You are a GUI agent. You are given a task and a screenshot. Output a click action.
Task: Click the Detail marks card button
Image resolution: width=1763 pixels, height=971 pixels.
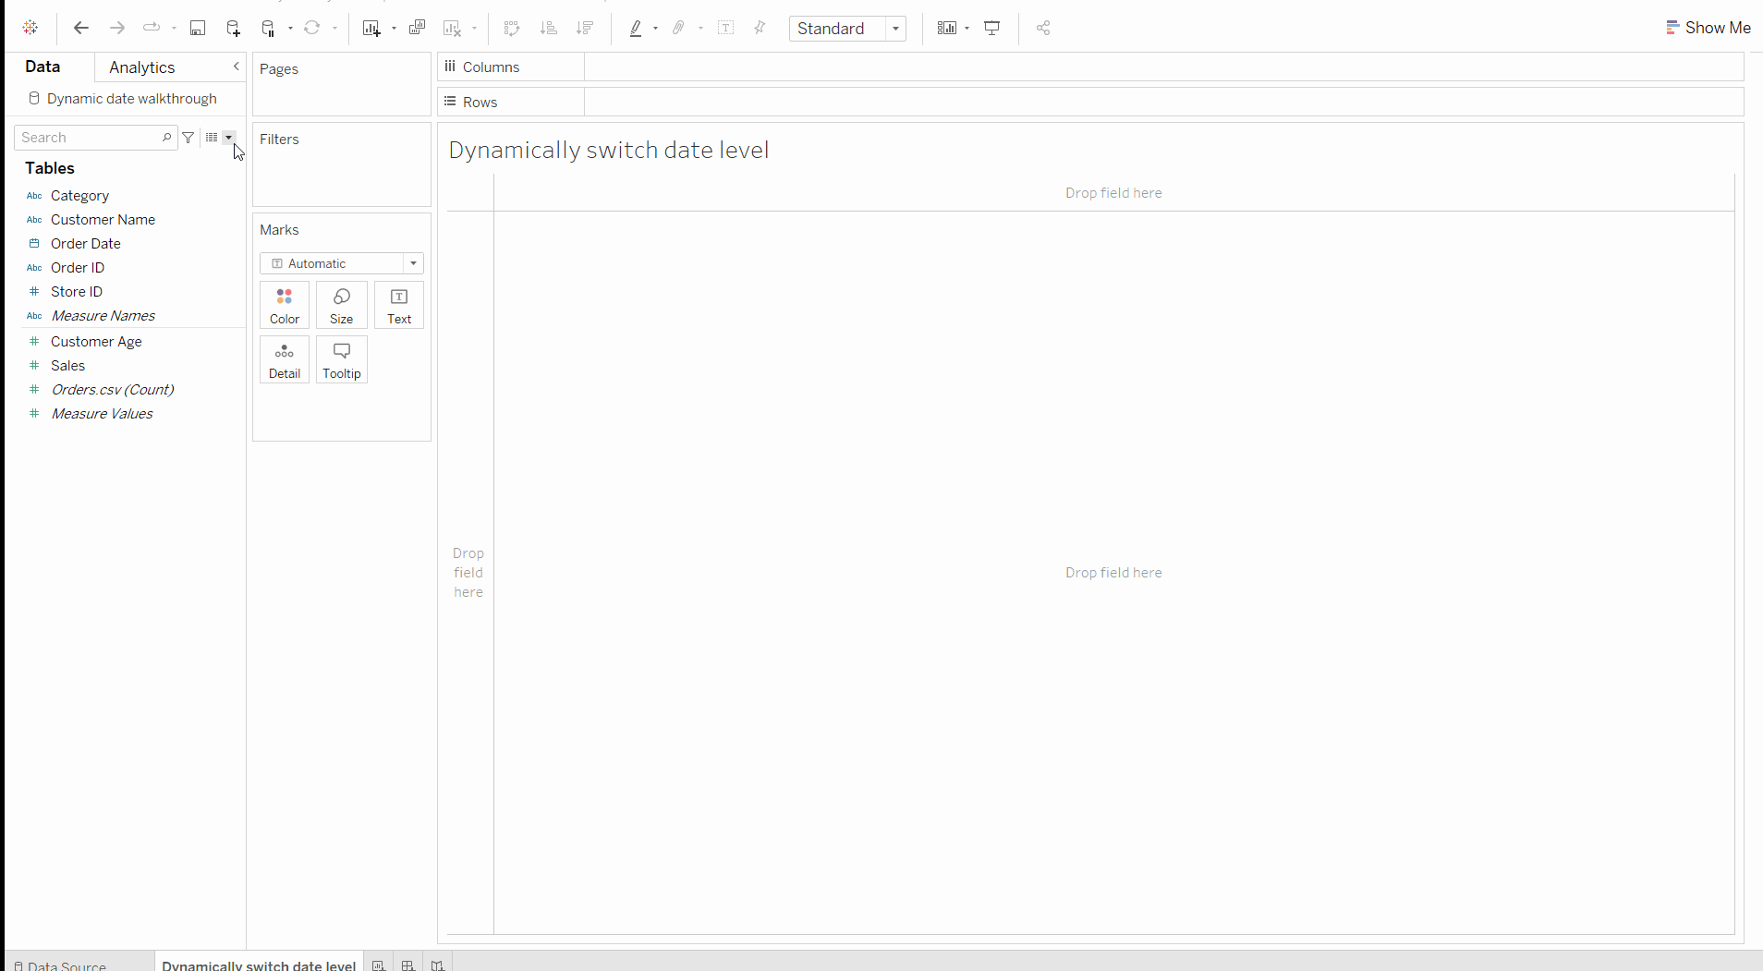285,359
